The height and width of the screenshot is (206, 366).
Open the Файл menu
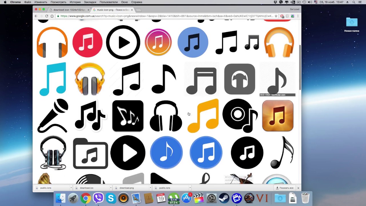tap(27, 2)
